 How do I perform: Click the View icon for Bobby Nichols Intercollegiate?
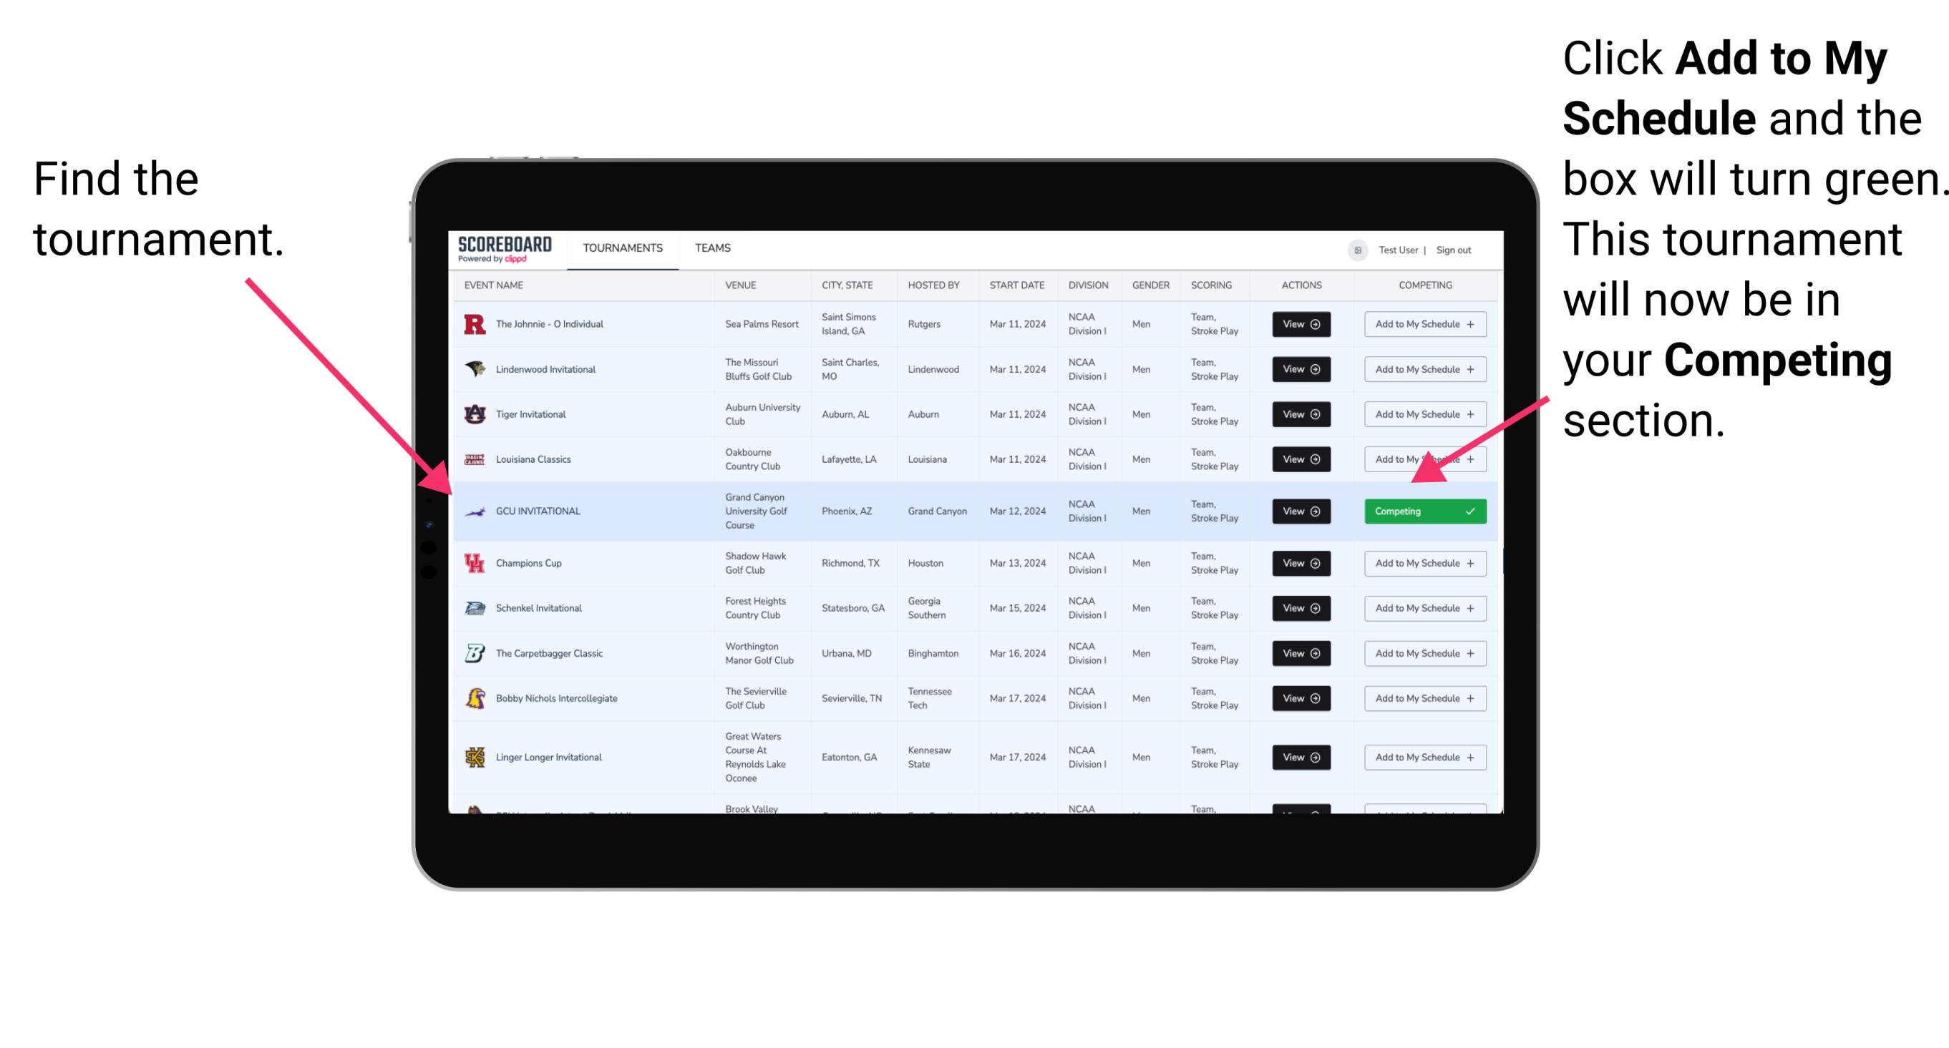click(1298, 698)
